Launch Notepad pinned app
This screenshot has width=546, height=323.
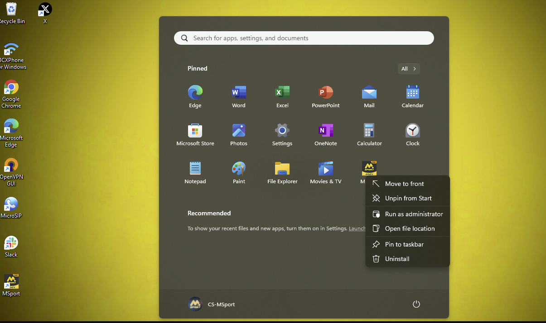pyautogui.click(x=195, y=172)
